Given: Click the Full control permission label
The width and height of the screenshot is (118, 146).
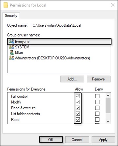Looking at the screenshot, I should pos(19,96).
